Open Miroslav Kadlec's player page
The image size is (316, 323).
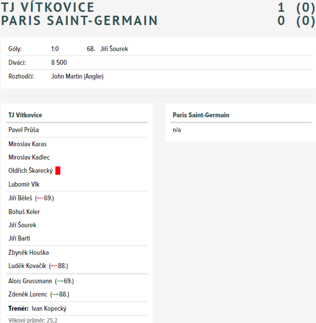tap(29, 157)
